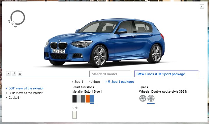The image size is (209, 124).
Task: Pick the white Uni paint swatch
Action: click(75, 115)
